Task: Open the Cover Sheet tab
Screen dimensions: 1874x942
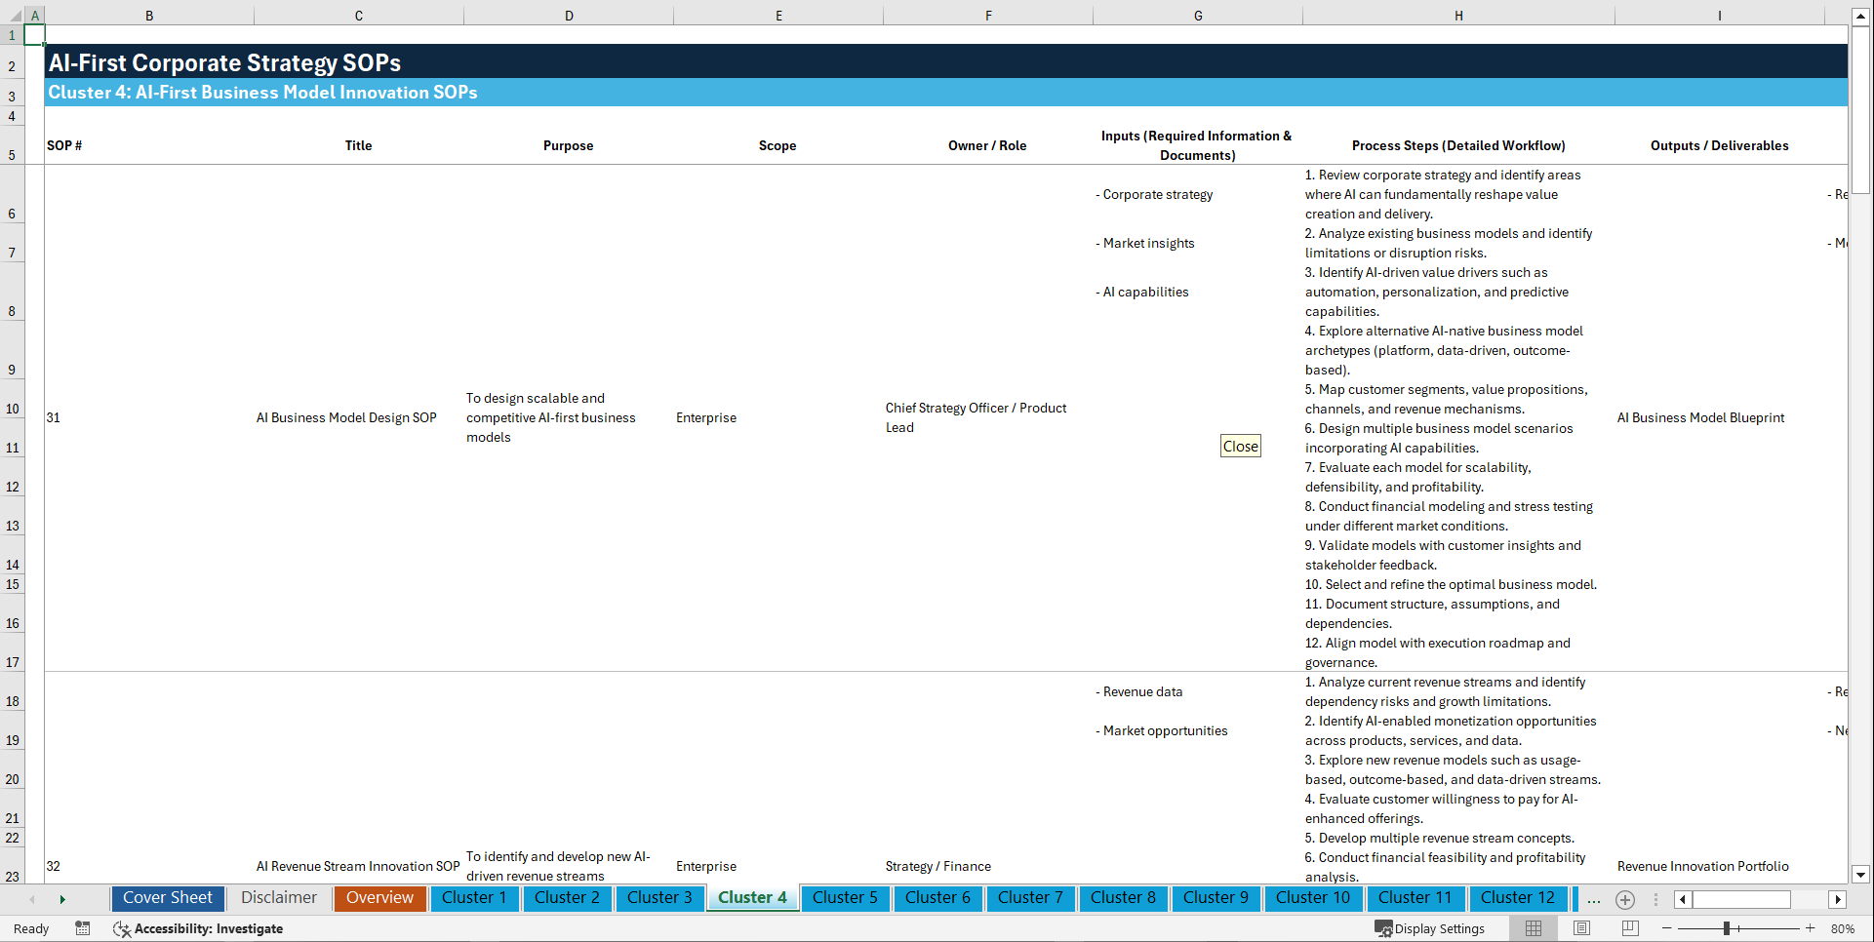Action: pyautogui.click(x=167, y=898)
